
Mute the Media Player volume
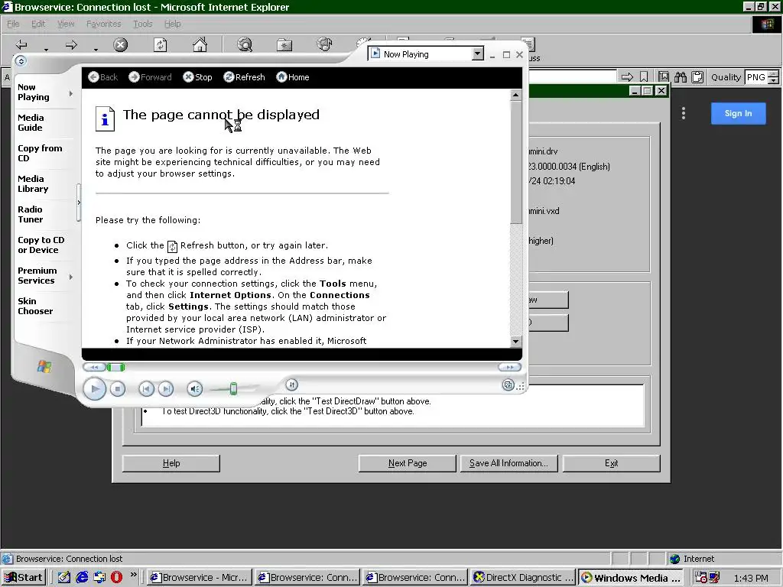195,389
